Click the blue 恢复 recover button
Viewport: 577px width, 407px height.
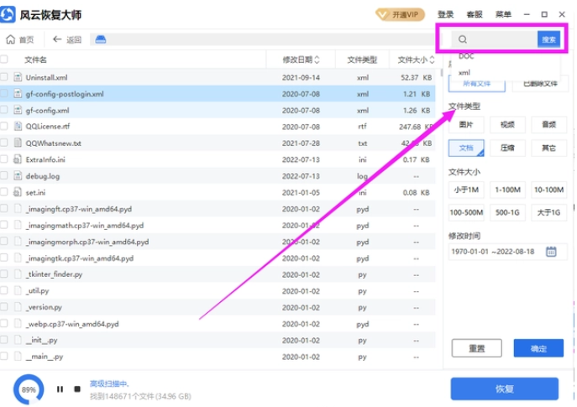coord(505,389)
